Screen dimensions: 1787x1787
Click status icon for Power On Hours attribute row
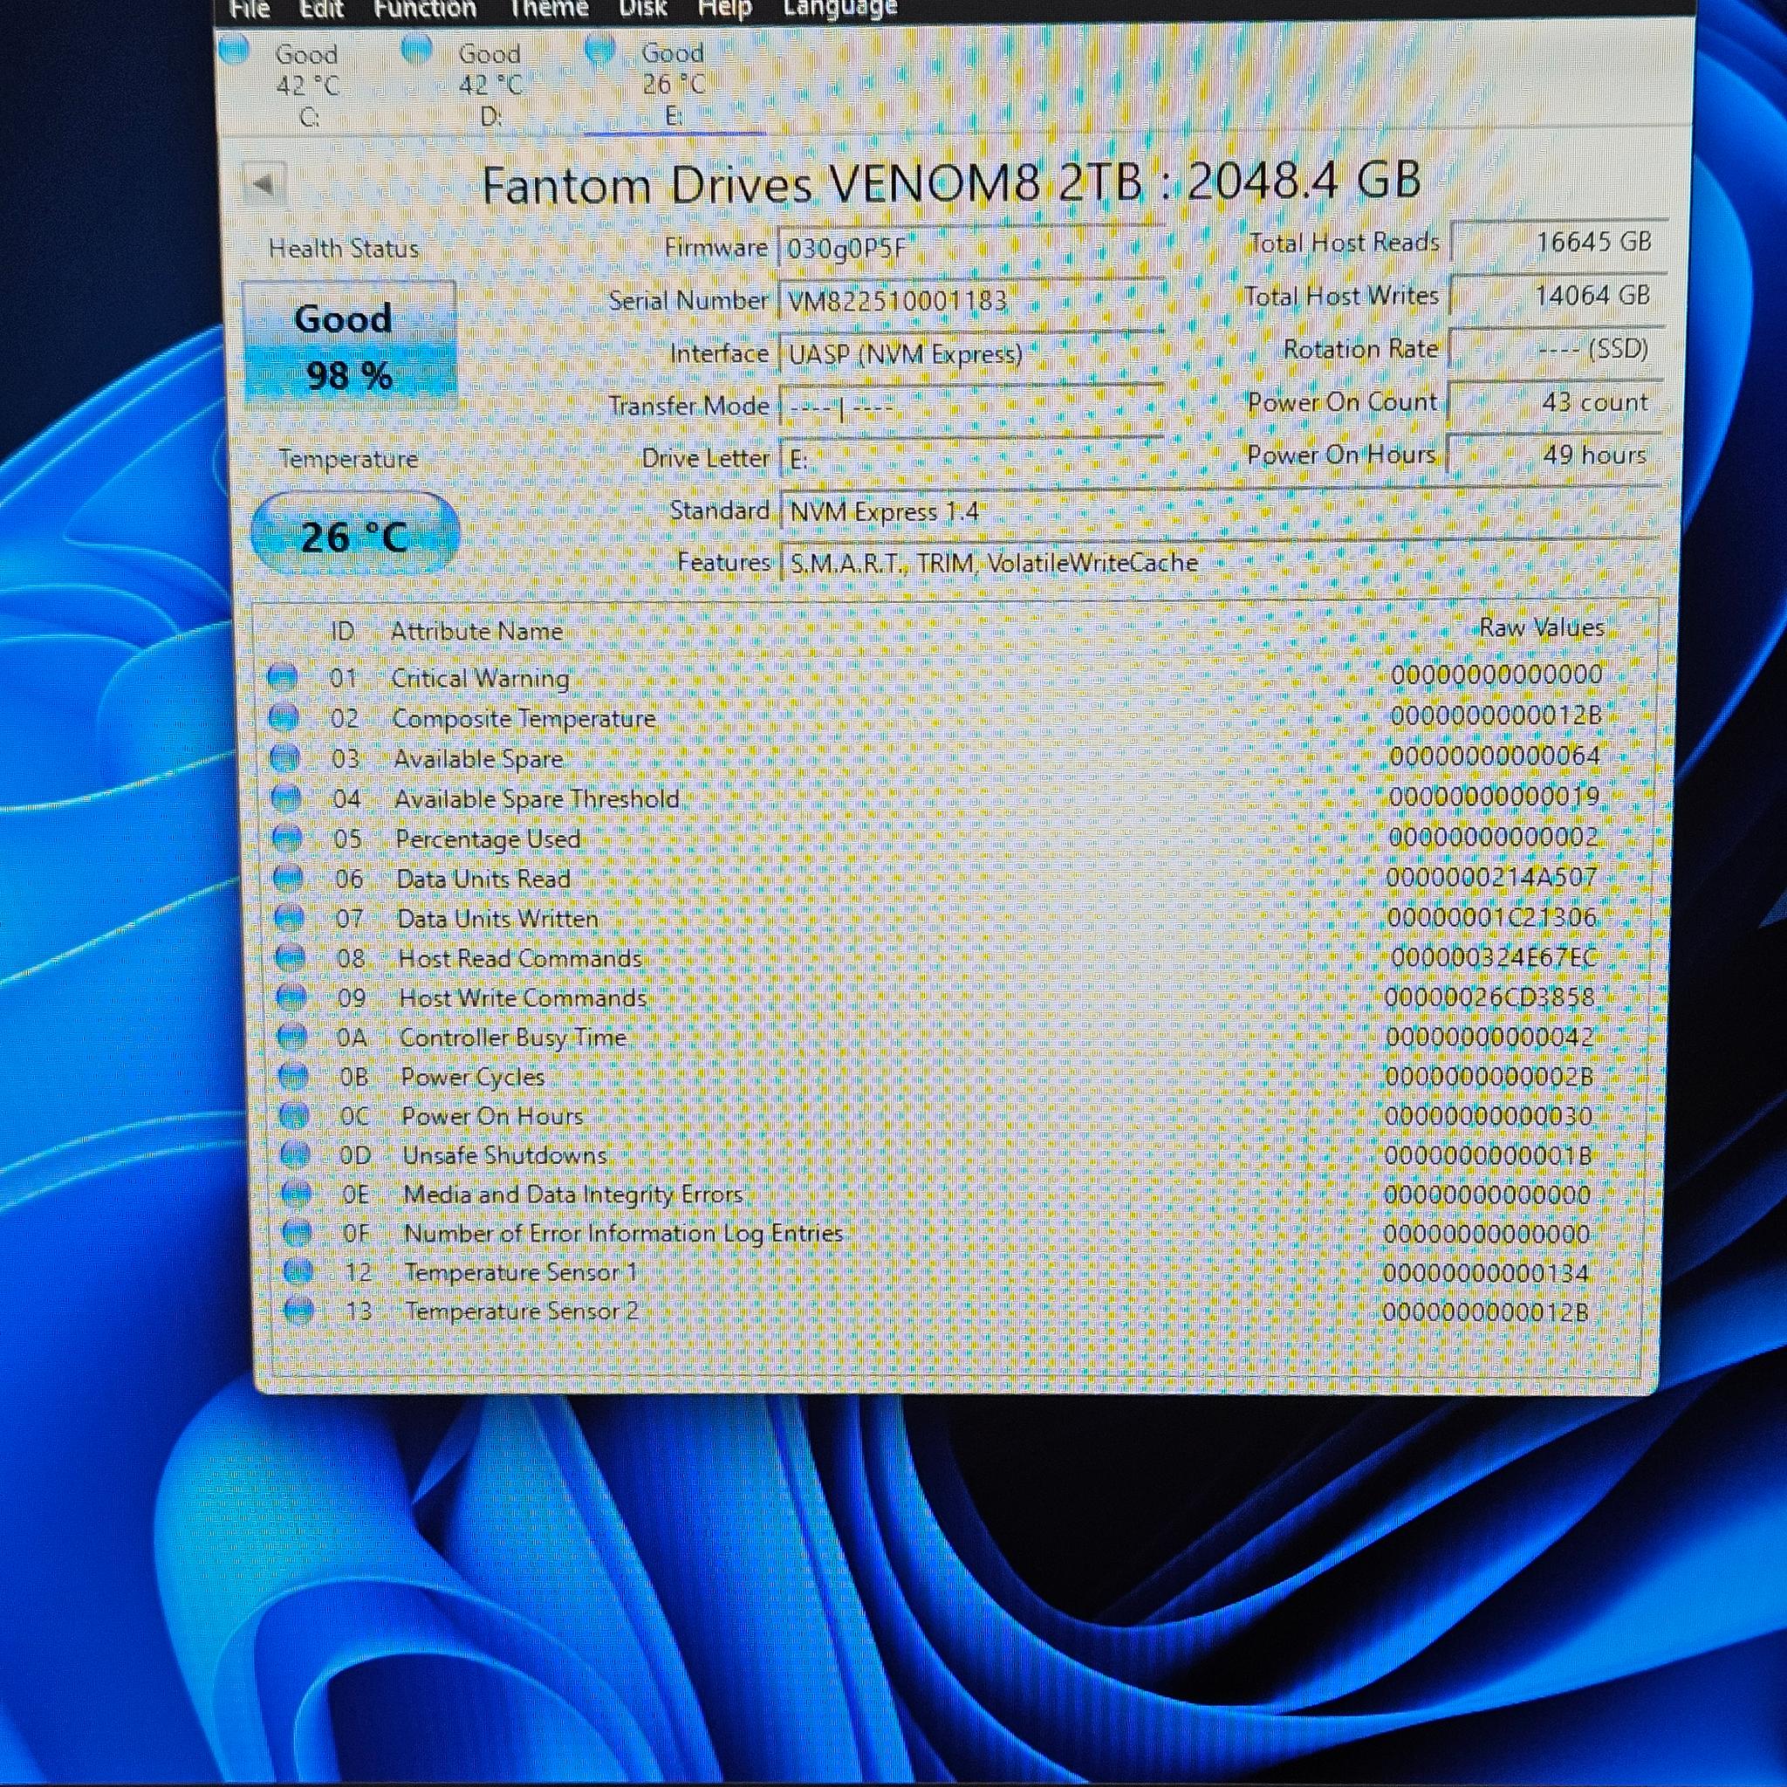point(294,1114)
